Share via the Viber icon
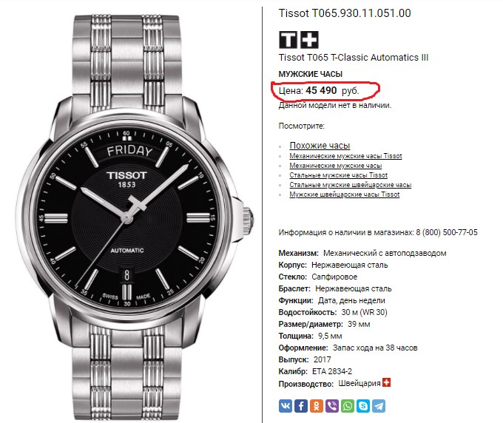The image size is (503, 423). [x=332, y=406]
